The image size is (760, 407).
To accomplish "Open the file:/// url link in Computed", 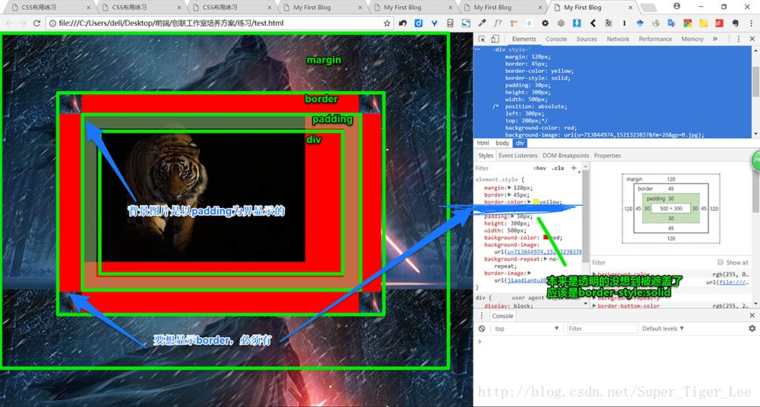I will [732, 282].
